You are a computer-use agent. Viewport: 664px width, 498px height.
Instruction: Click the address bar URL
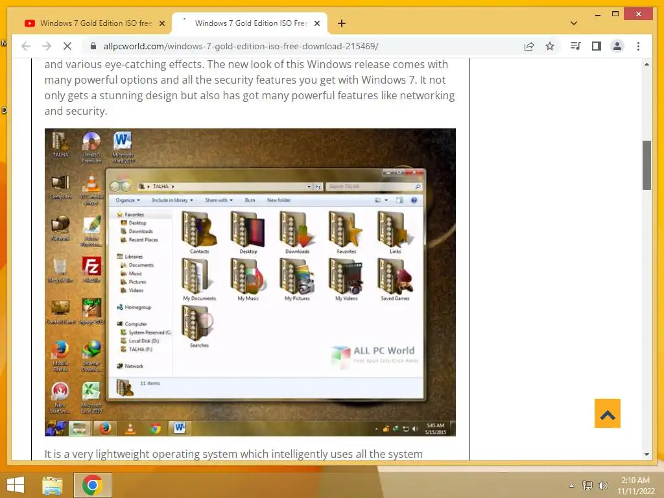coord(241,46)
